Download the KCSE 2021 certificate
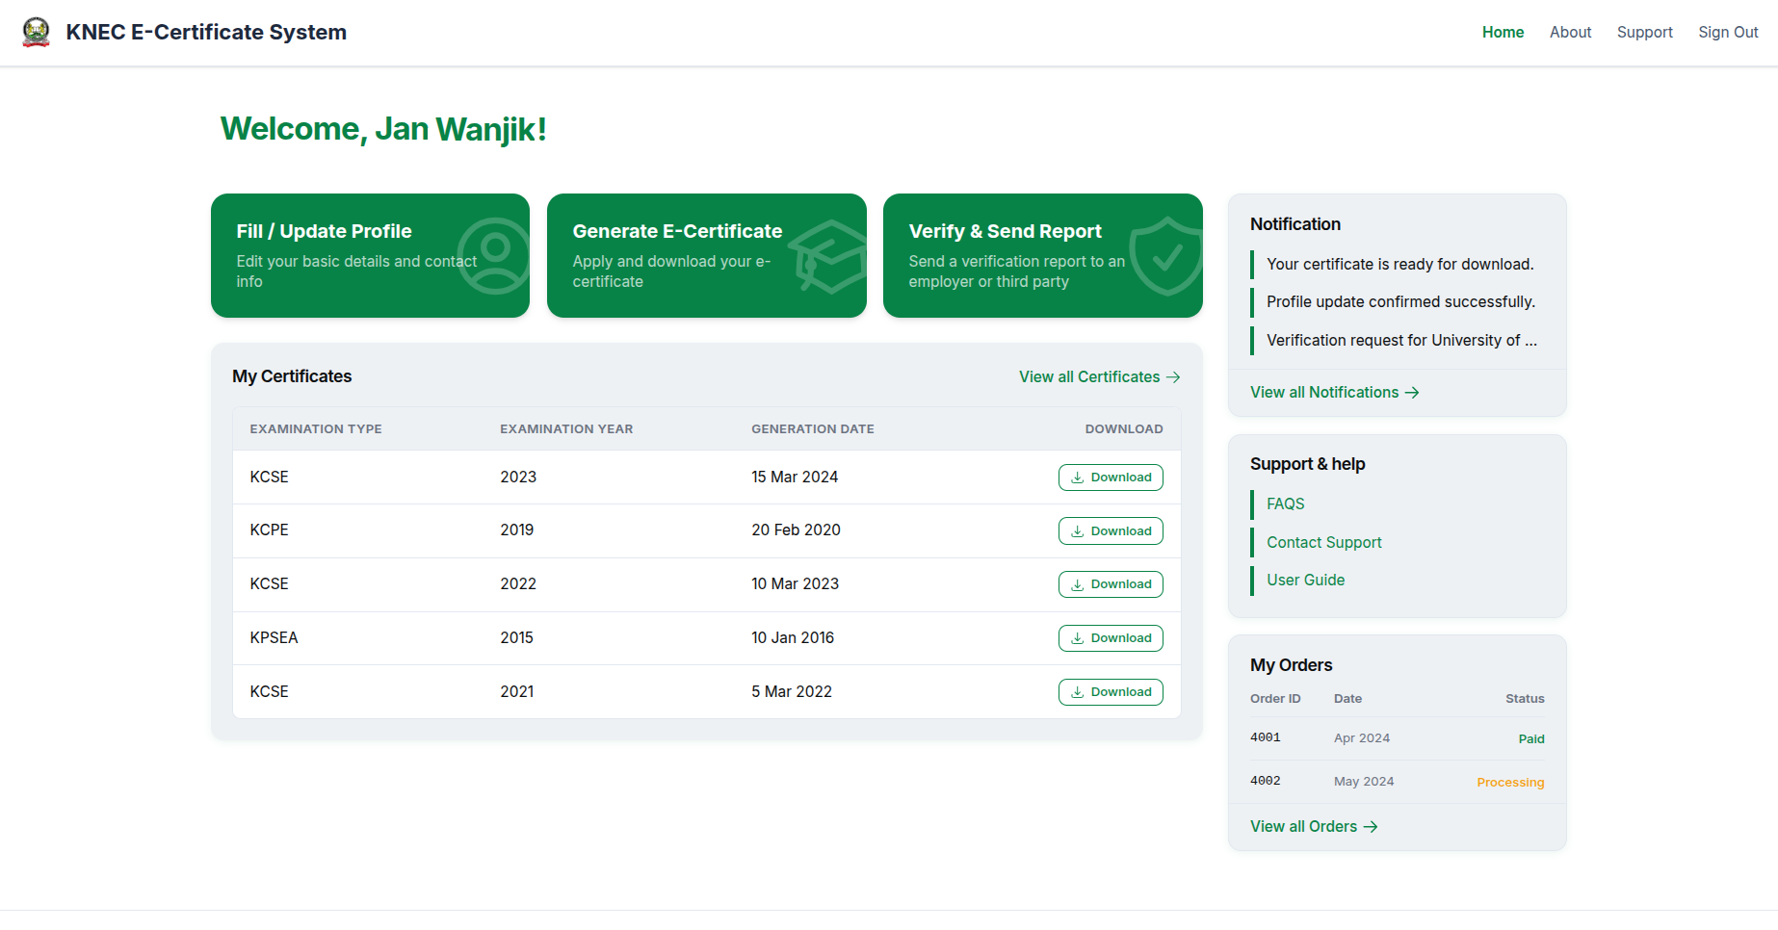 [x=1111, y=692]
